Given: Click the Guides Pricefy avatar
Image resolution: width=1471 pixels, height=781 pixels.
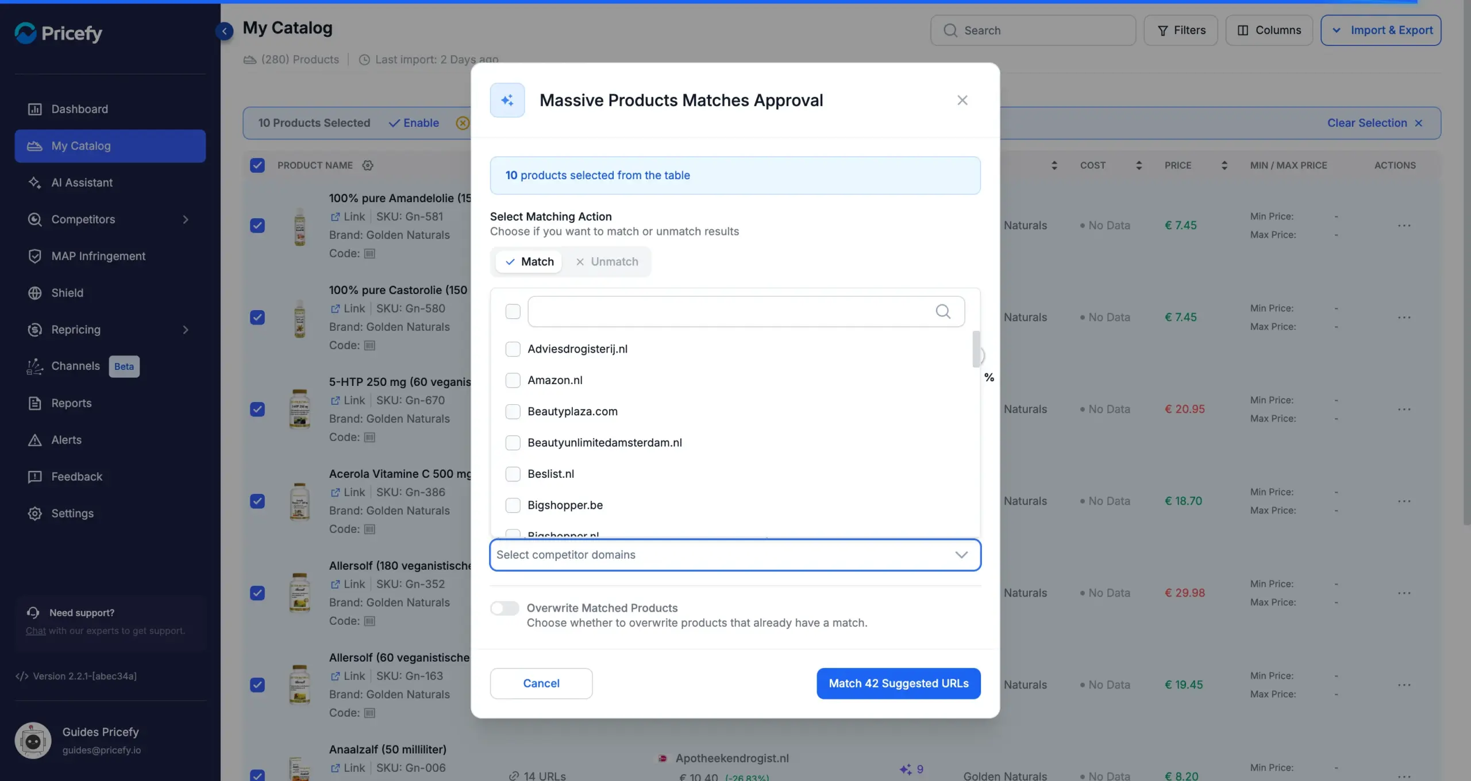Looking at the screenshot, I should (33, 740).
